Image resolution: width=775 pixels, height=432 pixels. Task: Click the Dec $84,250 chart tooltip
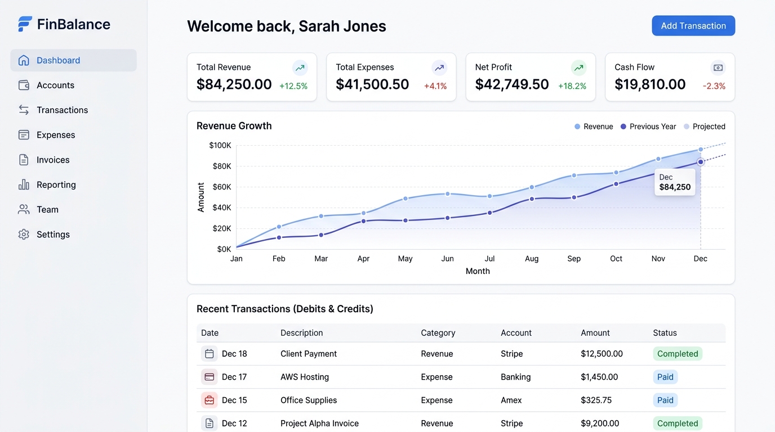[x=675, y=182]
